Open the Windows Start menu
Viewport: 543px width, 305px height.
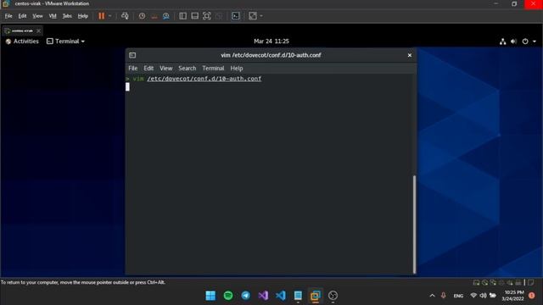210,296
